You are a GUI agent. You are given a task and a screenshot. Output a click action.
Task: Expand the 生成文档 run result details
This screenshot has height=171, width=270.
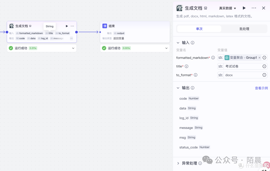(x=73, y=48)
